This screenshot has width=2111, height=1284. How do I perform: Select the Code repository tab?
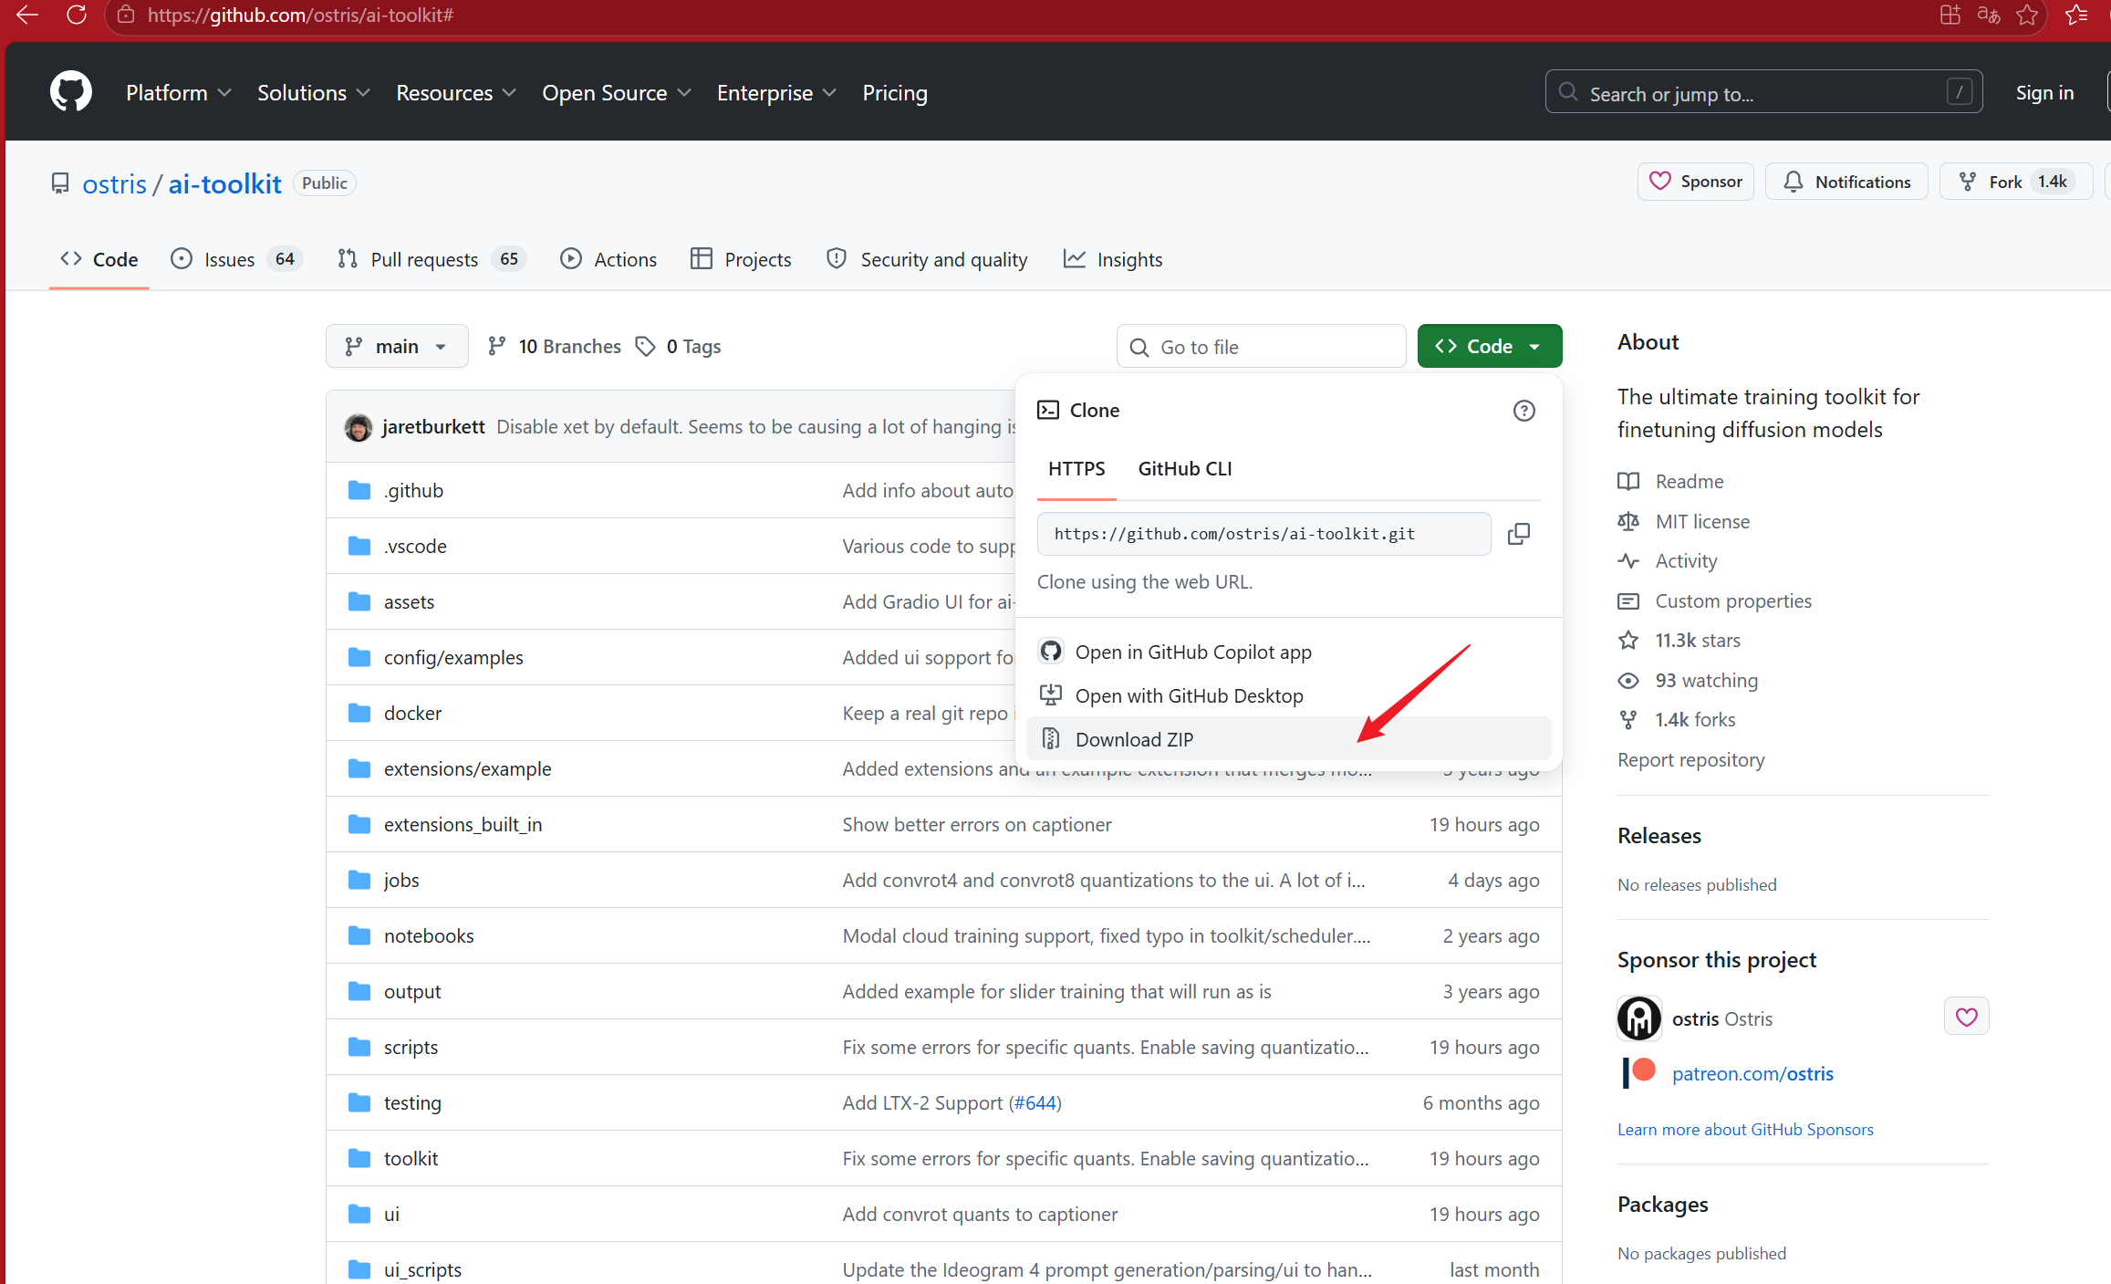pyautogui.click(x=99, y=259)
